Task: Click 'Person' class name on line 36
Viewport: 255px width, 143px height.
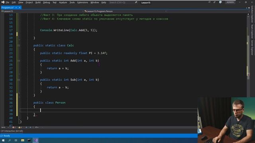Action: coord(60,103)
